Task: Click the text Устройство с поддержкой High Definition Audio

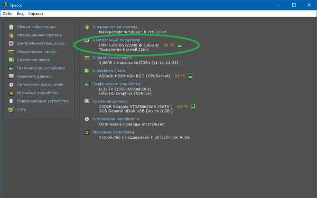Action: (145, 137)
